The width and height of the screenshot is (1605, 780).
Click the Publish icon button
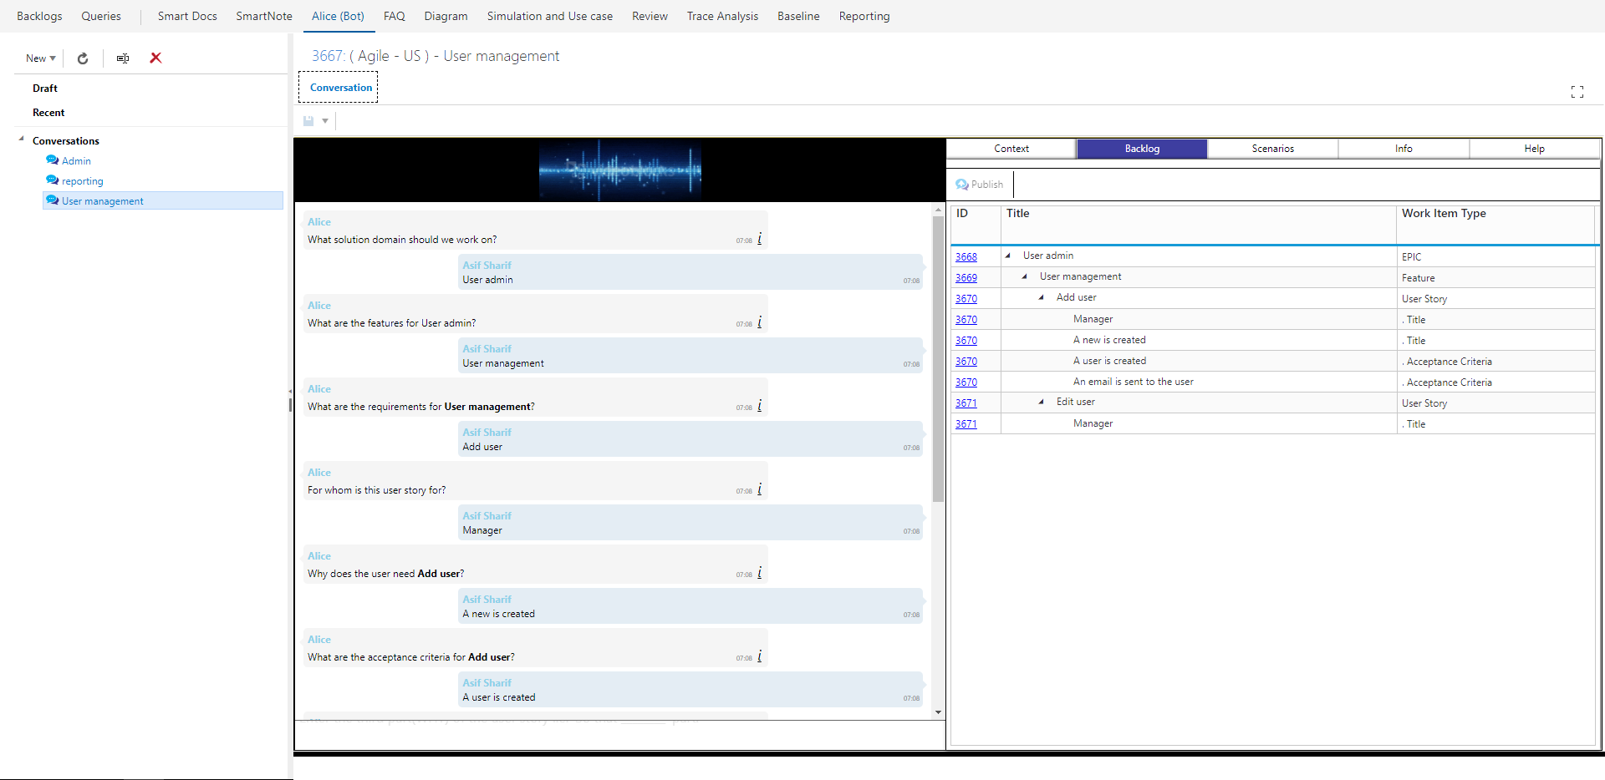(x=980, y=185)
